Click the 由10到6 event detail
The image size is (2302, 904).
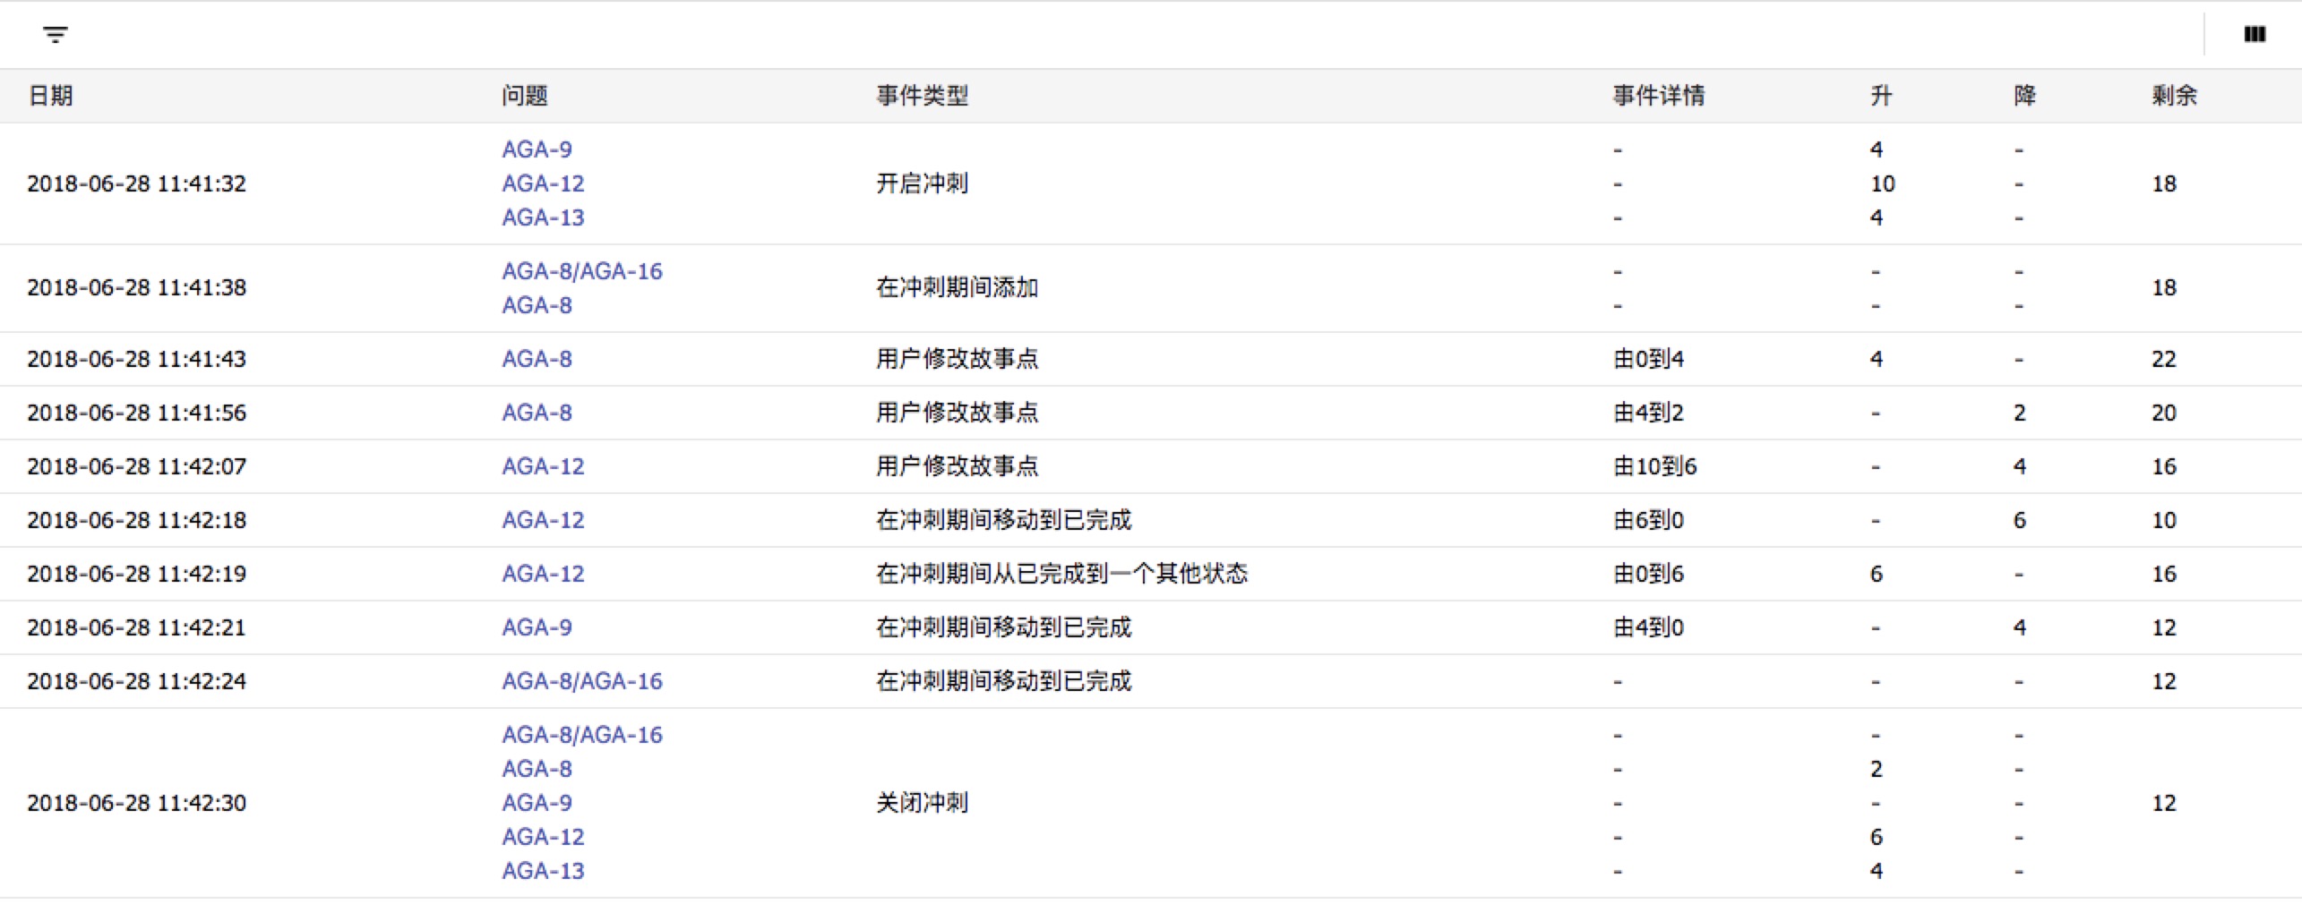(1654, 466)
